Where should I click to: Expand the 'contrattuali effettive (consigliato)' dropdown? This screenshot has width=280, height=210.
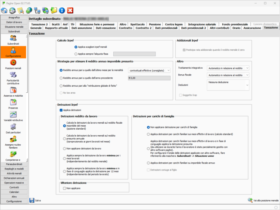(x=149, y=70)
